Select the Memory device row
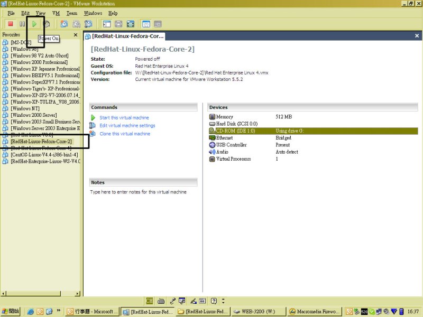423x317 pixels. [313, 117]
